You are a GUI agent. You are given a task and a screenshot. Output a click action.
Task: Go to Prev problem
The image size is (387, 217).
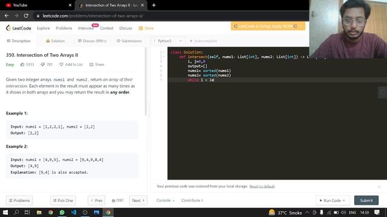point(97,201)
